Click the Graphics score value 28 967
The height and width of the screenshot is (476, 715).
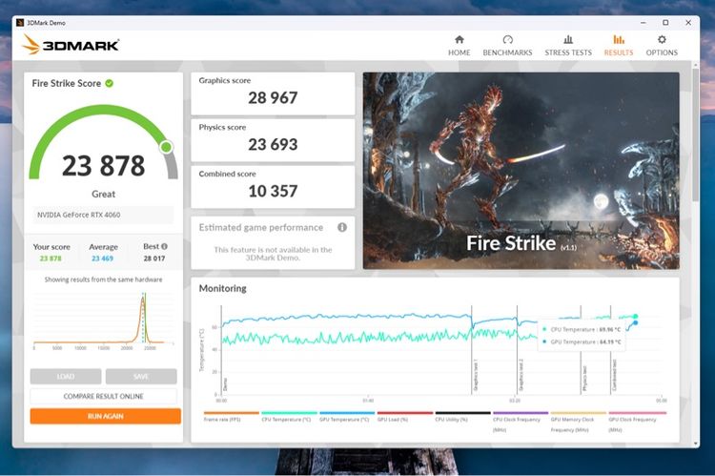[x=273, y=97]
